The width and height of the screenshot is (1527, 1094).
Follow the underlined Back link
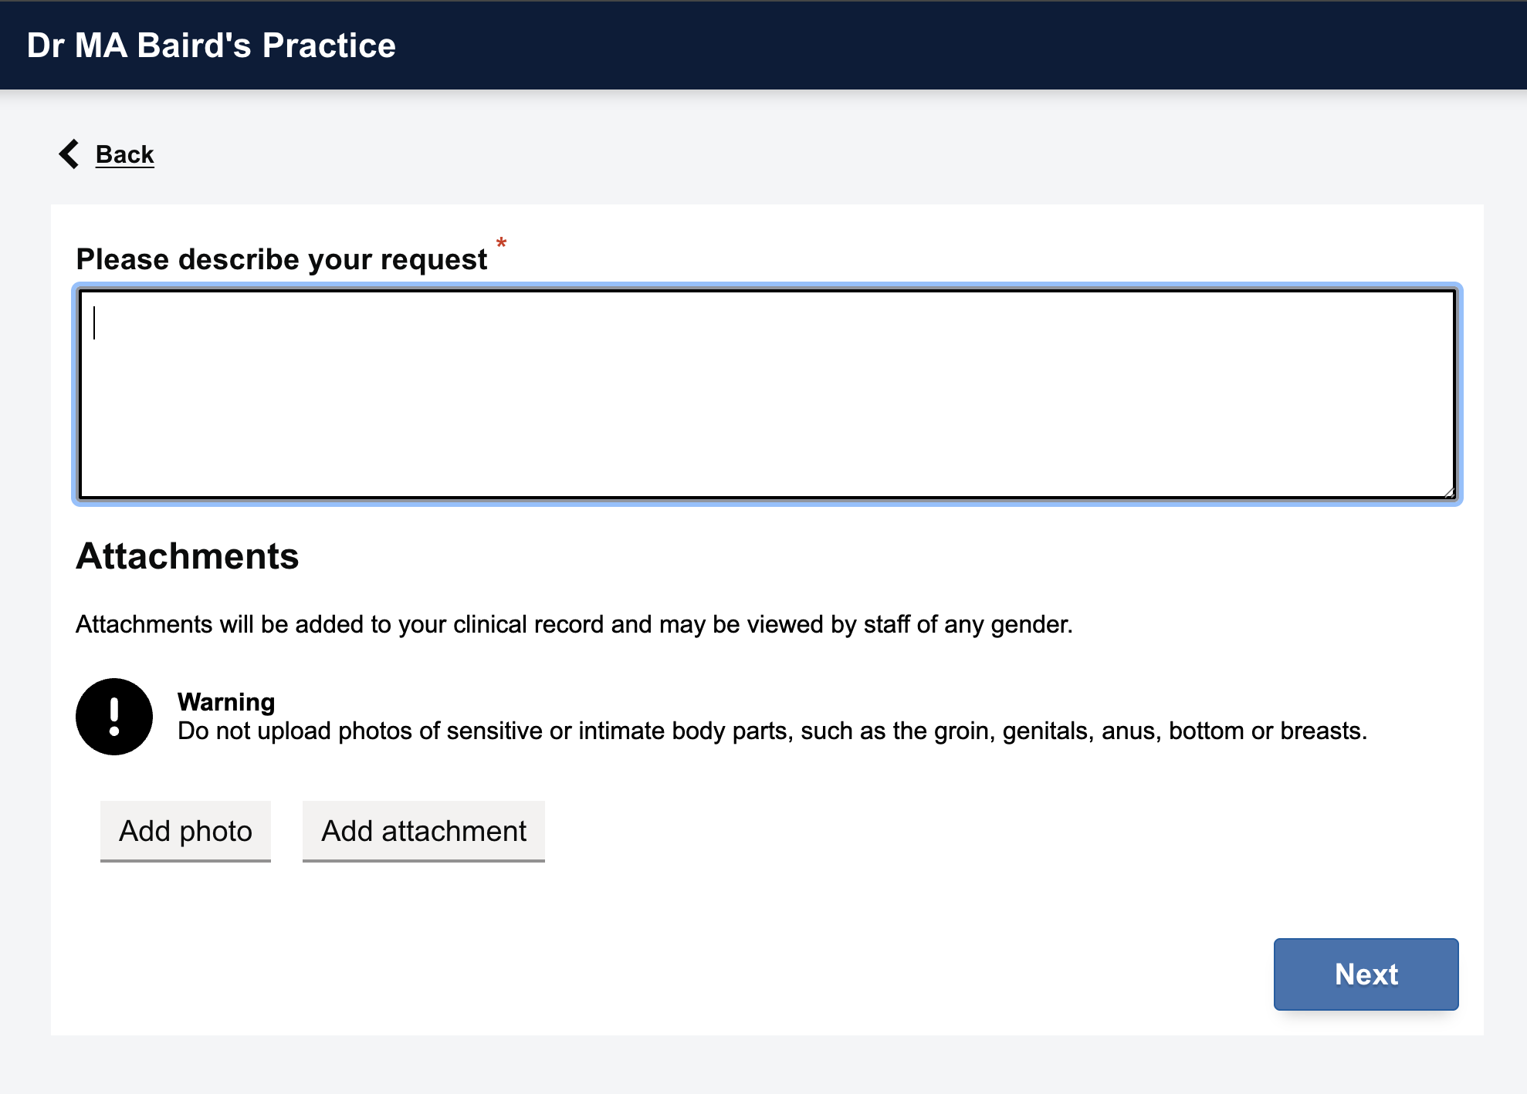125,154
